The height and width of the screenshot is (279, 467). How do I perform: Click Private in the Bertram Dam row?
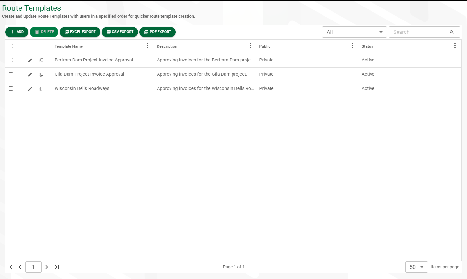click(266, 60)
